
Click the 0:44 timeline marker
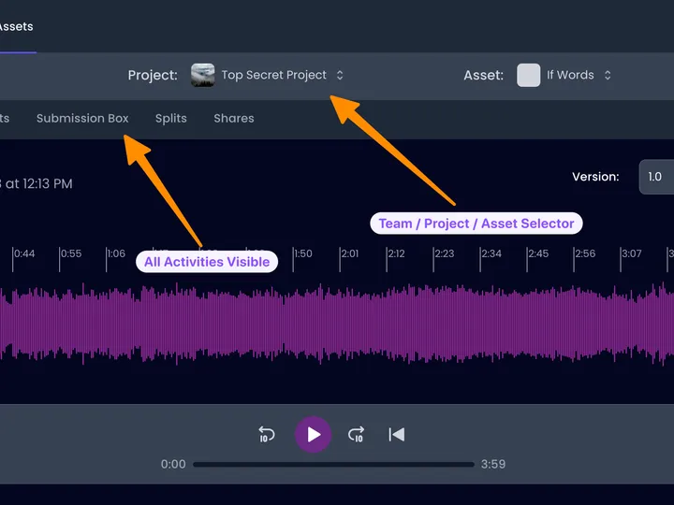click(23, 253)
